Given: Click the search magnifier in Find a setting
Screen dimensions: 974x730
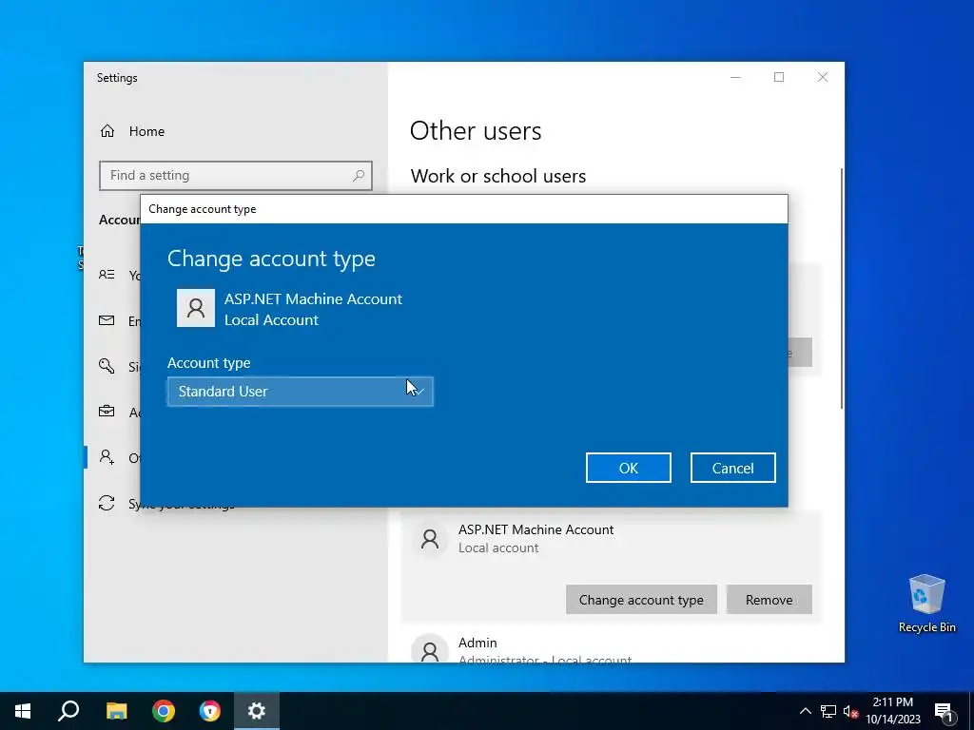Looking at the screenshot, I should (x=359, y=176).
